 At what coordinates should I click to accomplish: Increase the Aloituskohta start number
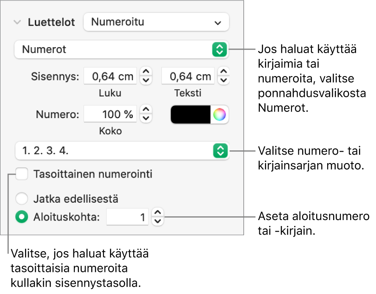click(x=157, y=213)
